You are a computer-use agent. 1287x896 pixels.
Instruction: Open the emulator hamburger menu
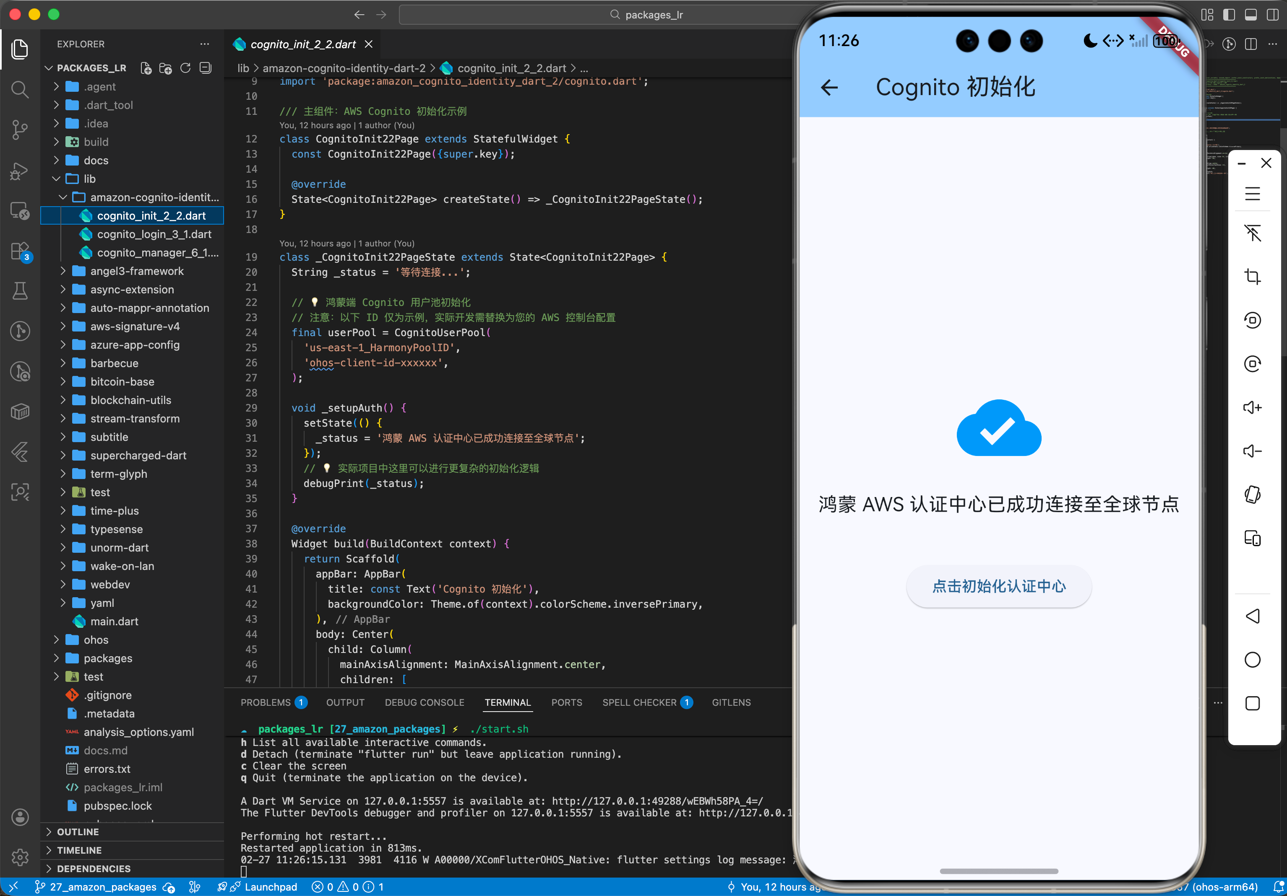coord(1252,194)
